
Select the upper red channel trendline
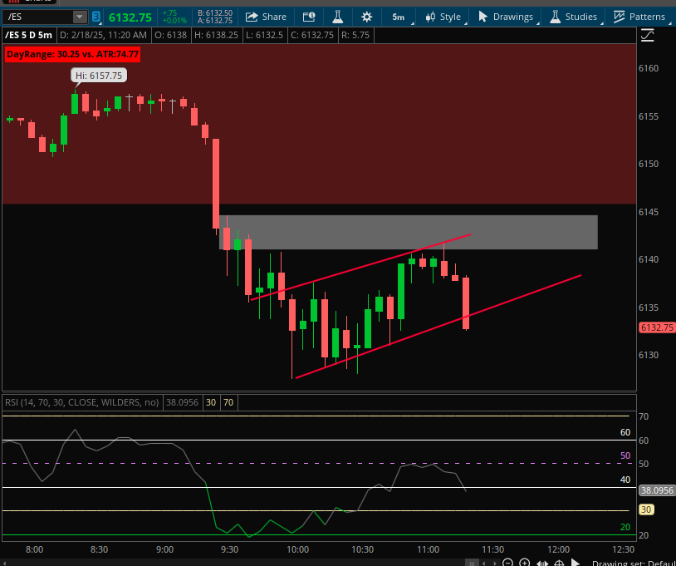click(x=360, y=267)
